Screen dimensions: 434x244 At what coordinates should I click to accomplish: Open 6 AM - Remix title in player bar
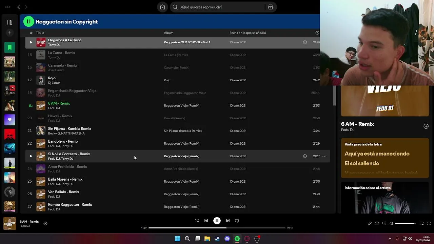coord(29,222)
